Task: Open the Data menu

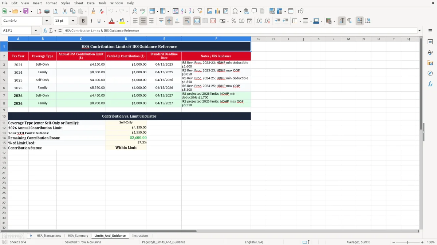Action: pyautogui.click(x=91, y=3)
